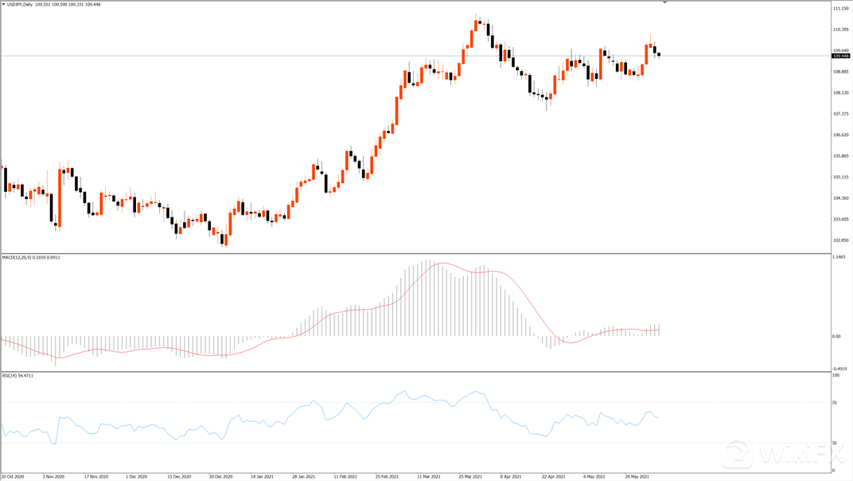The image size is (853, 481).
Task: Click the 11 Feb 2021 date label
Action: point(345,476)
